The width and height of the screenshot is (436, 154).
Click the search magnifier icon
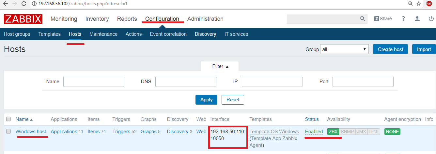coord(363,19)
